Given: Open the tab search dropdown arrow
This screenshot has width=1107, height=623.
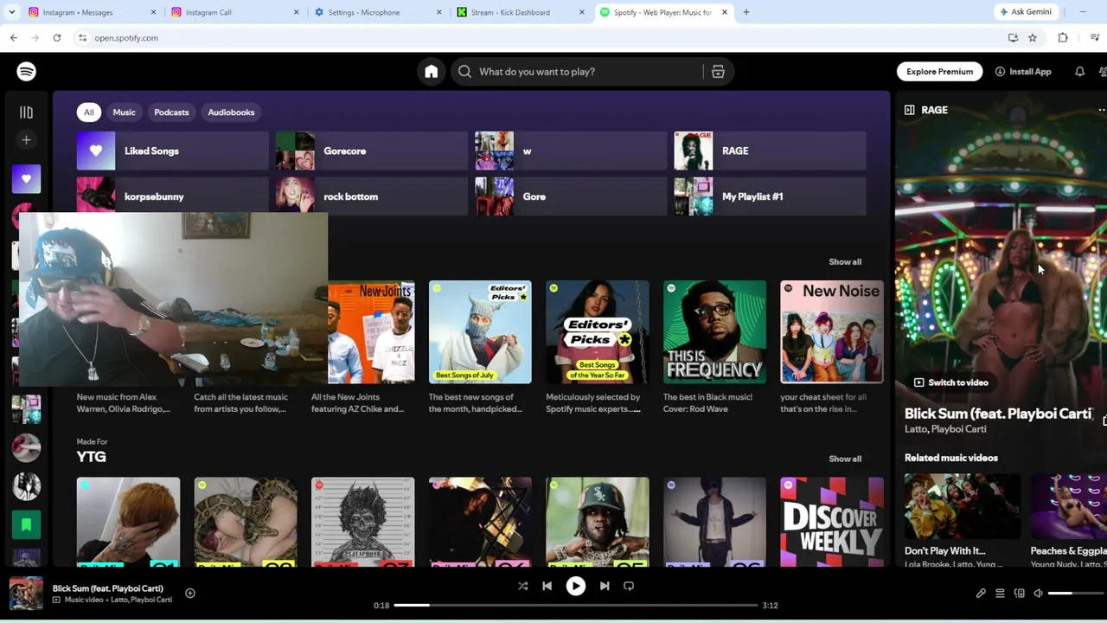Looking at the screenshot, I should 11,12.
